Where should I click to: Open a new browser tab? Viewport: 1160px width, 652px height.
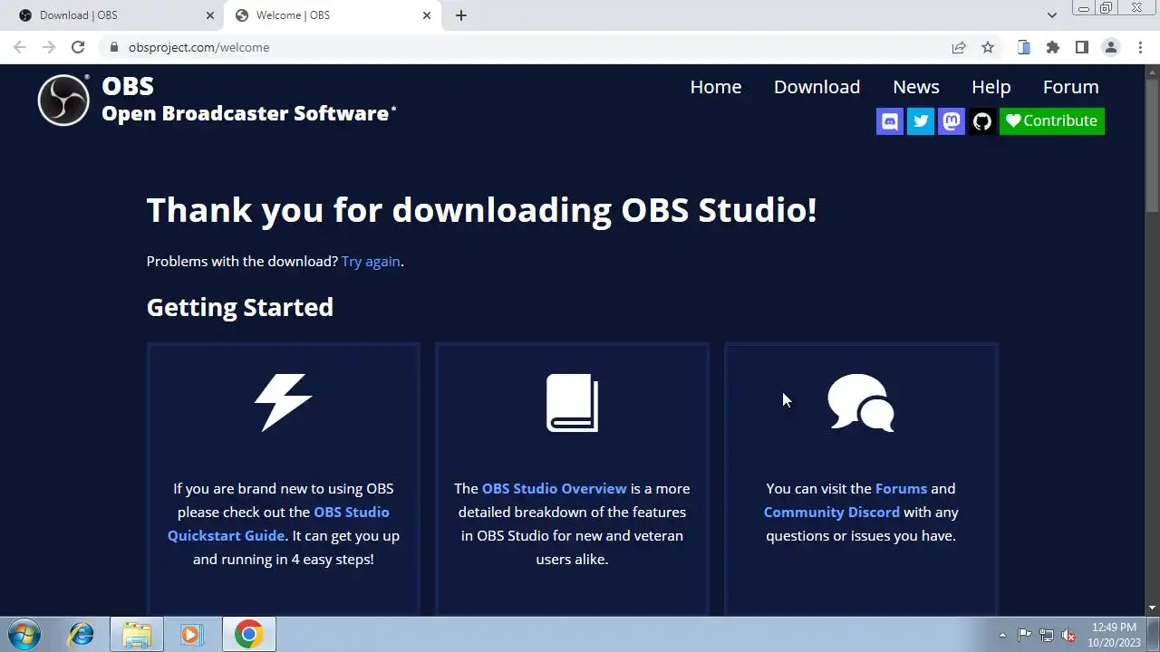tap(461, 15)
